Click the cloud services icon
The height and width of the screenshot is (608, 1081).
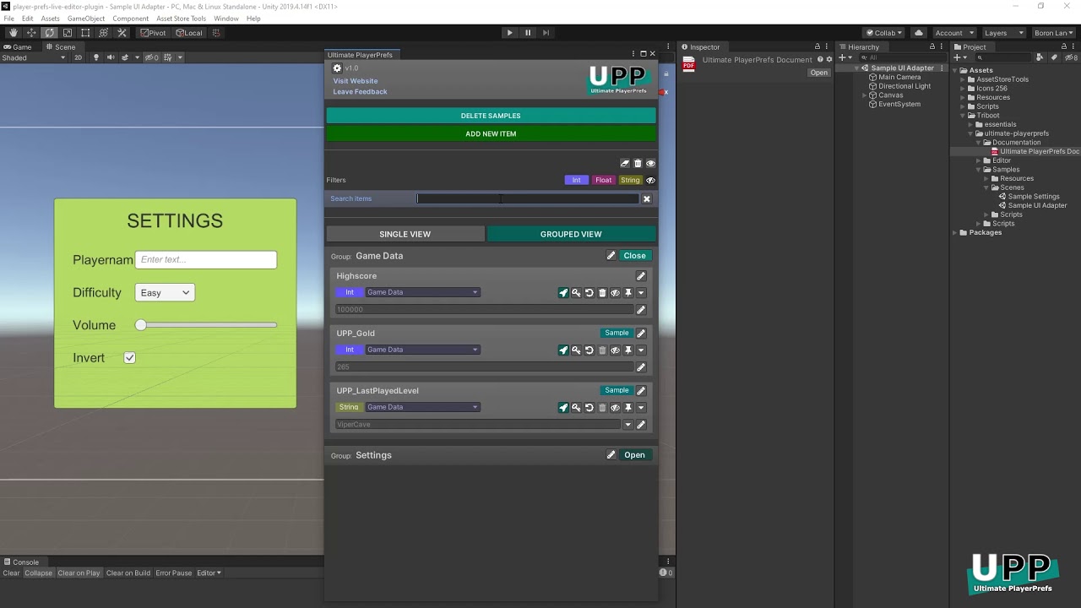click(x=919, y=33)
